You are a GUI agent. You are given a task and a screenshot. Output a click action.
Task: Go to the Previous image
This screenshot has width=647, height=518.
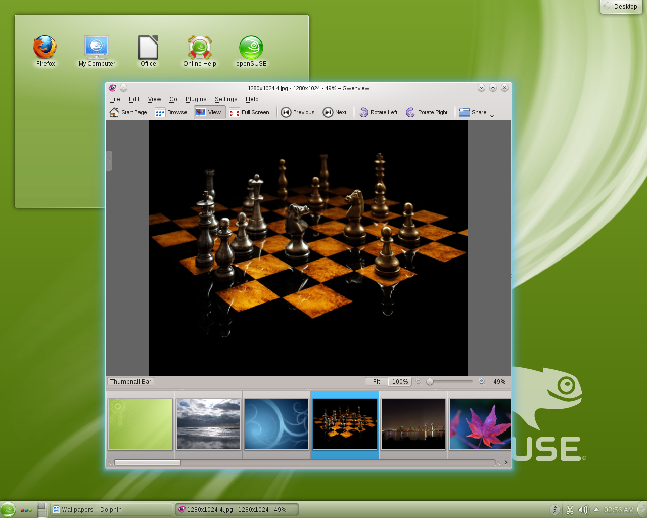[298, 112]
